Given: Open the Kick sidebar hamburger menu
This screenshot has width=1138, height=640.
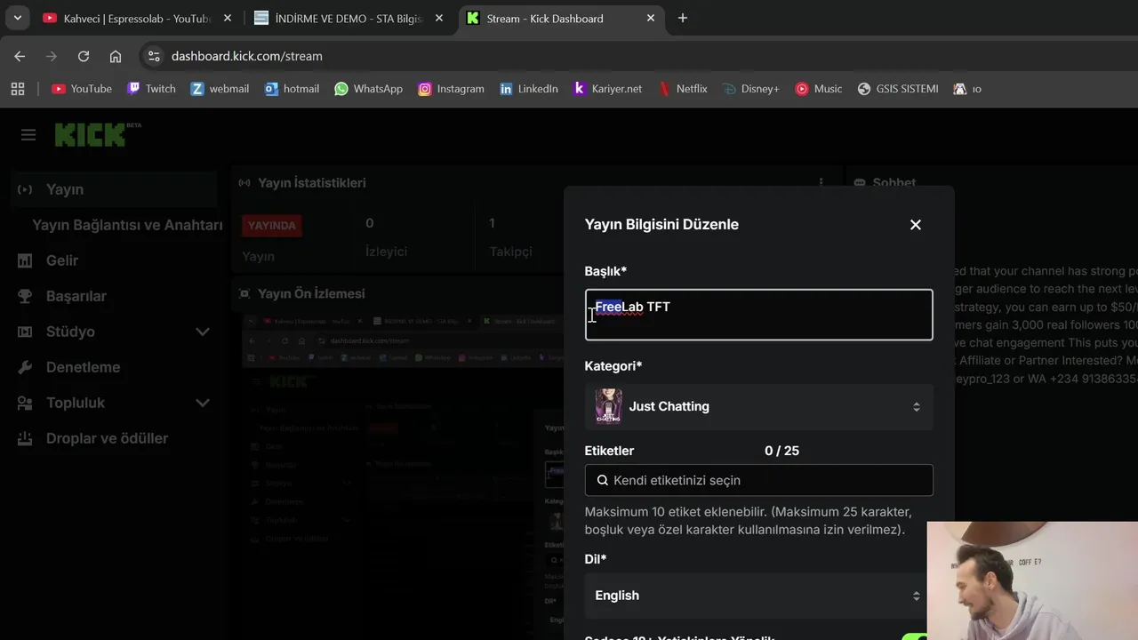Looking at the screenshot, I should point(28,135).
